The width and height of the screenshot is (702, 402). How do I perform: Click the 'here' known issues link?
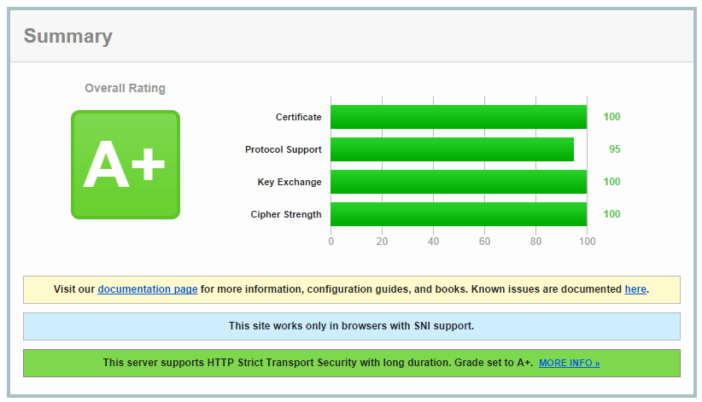635,289
